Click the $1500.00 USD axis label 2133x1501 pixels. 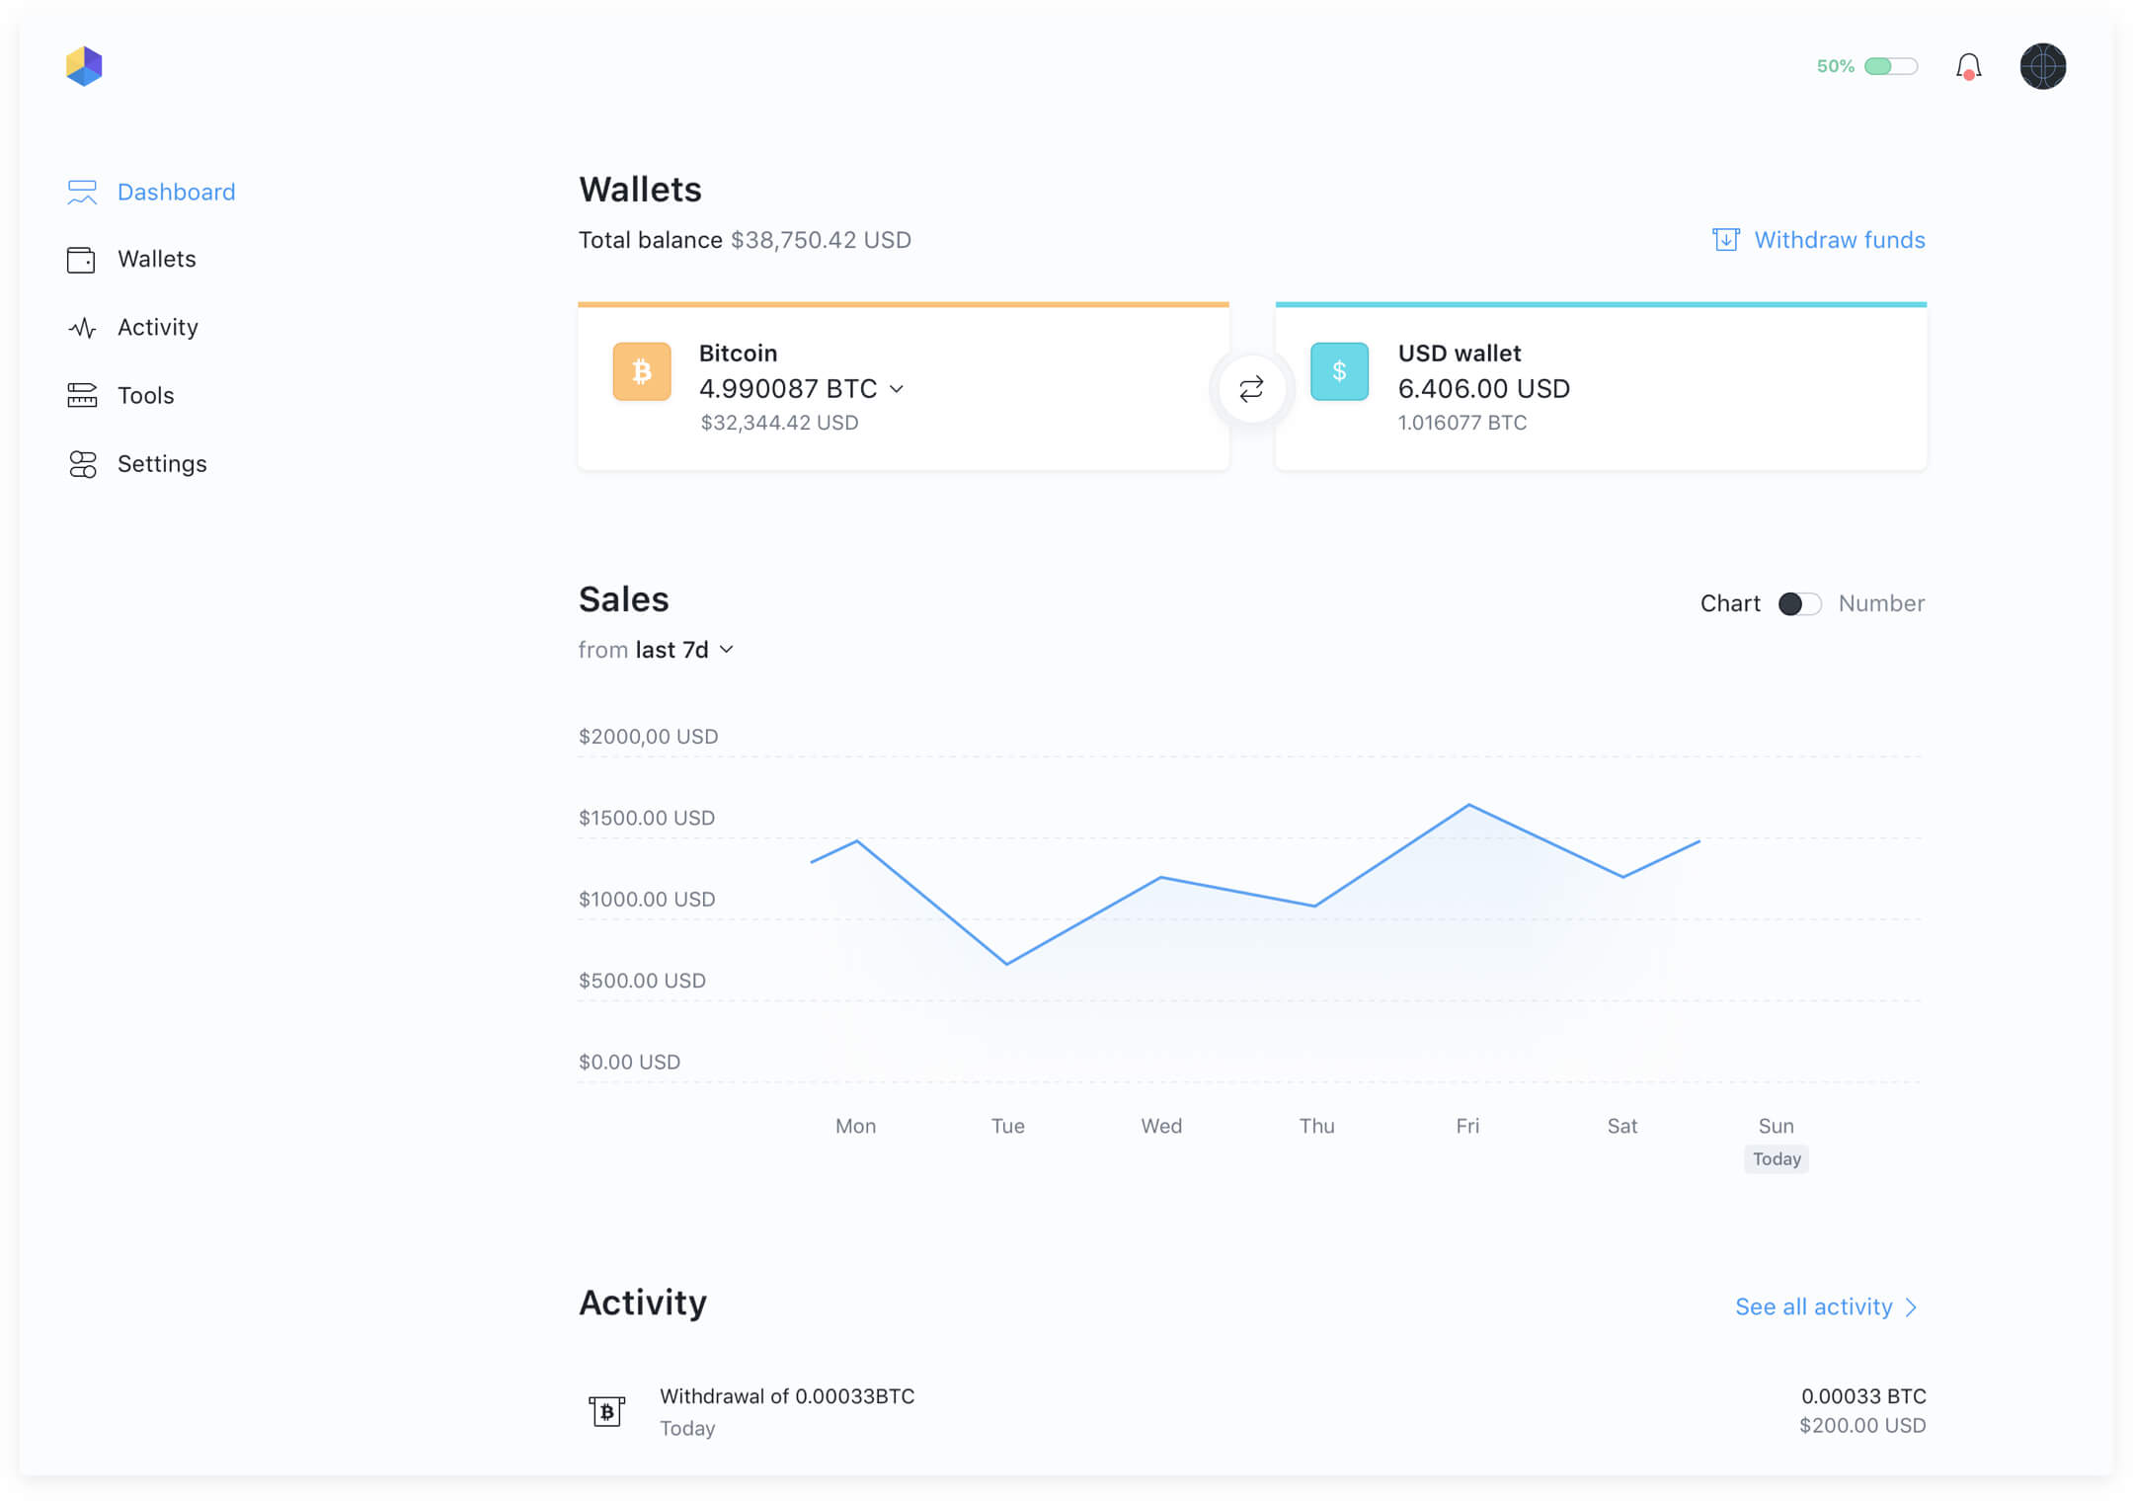(647, 818)
